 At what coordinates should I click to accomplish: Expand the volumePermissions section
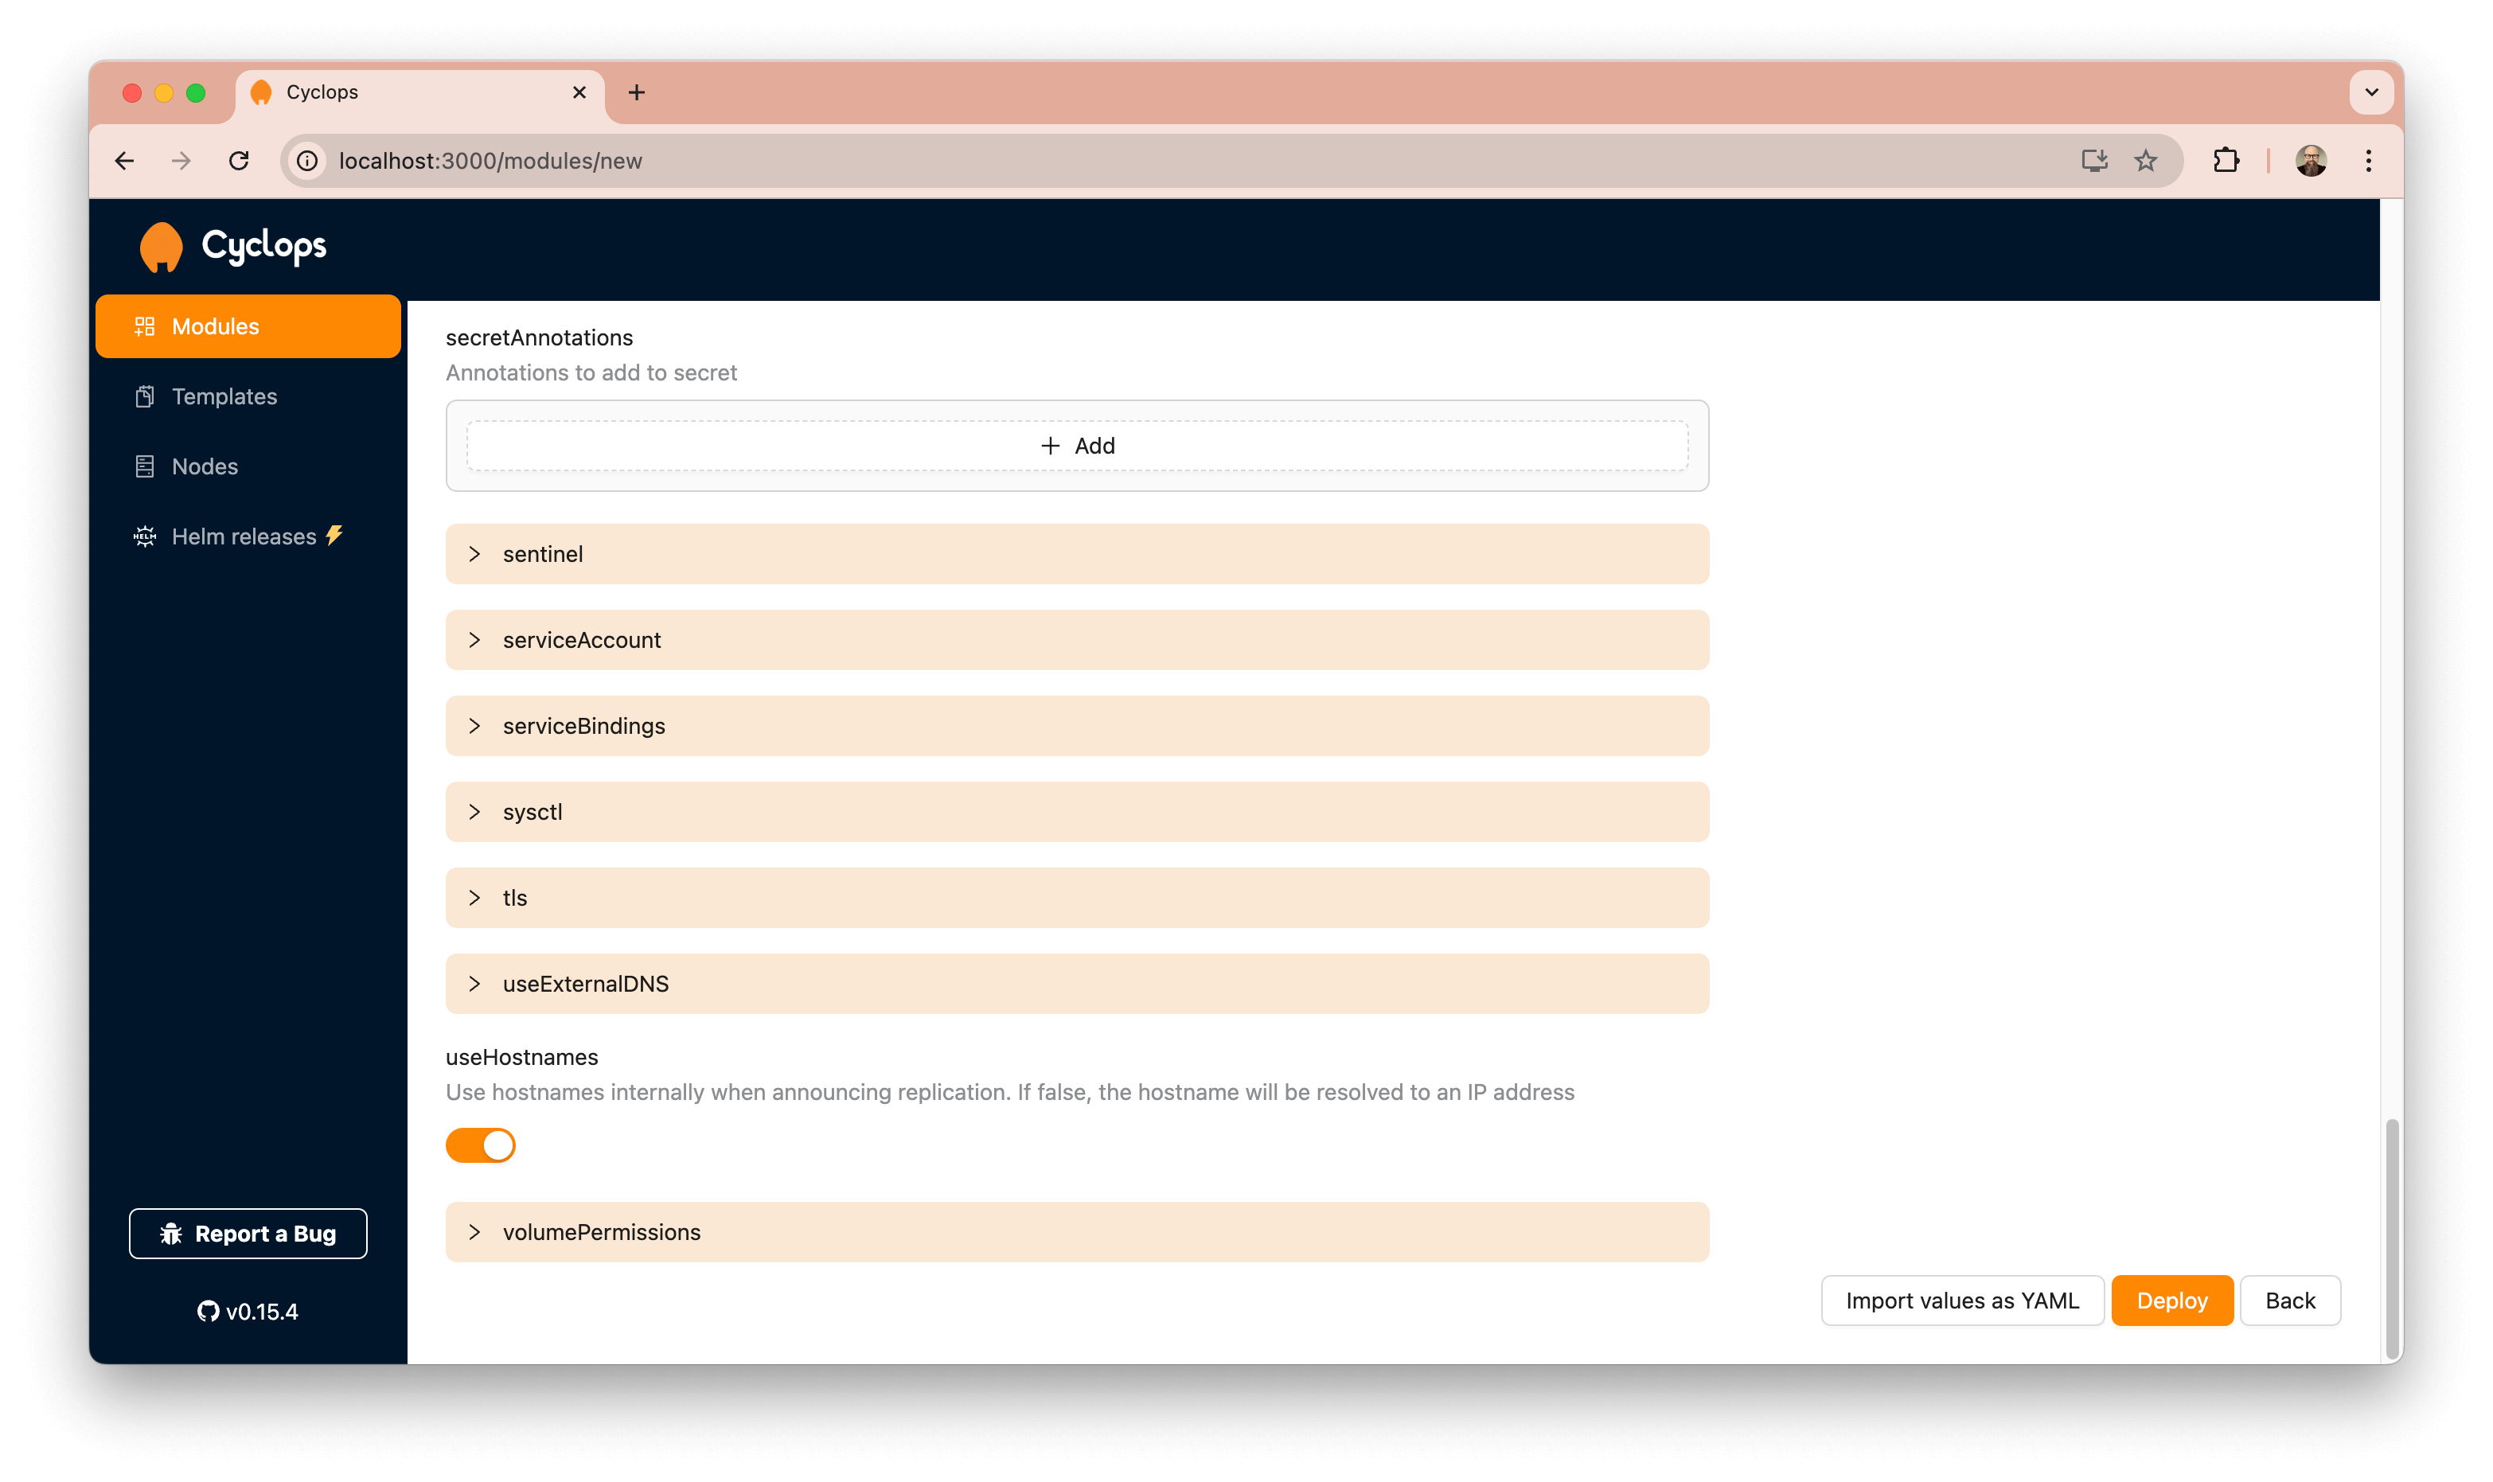click(x=476, y=1231)
